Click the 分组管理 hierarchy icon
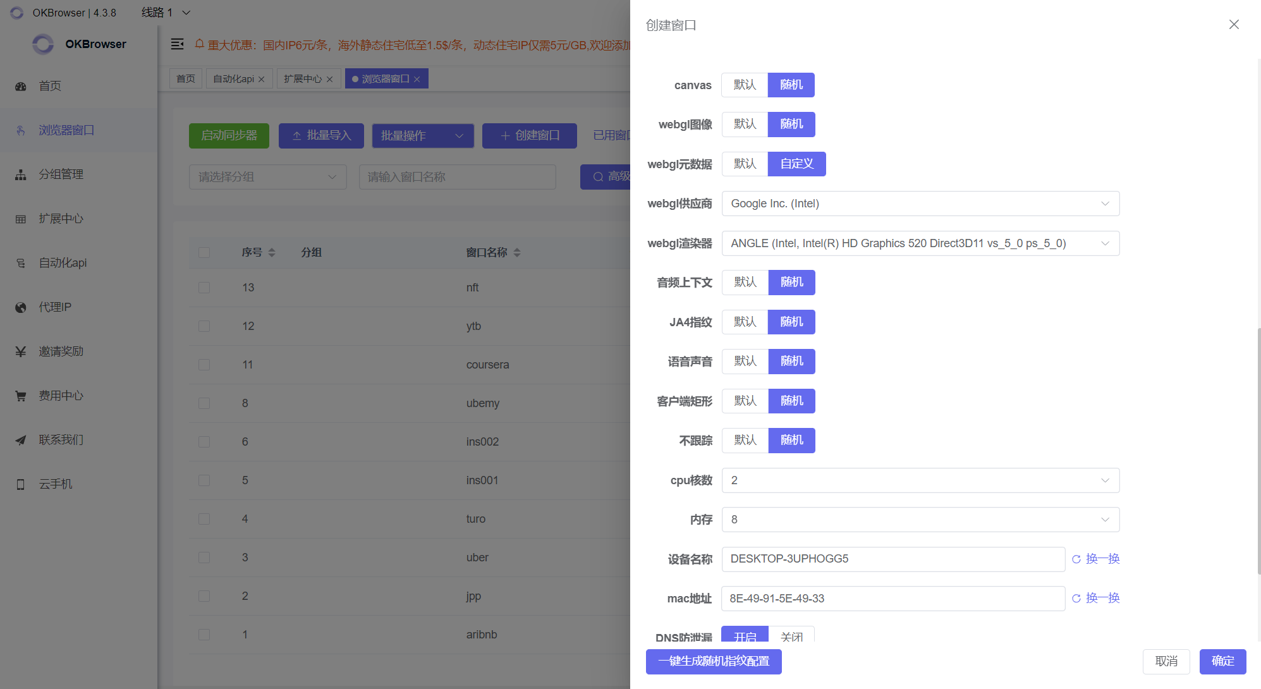Image resolution: width=1261 pixels, height=689 pixels. [x=21, y=175]
